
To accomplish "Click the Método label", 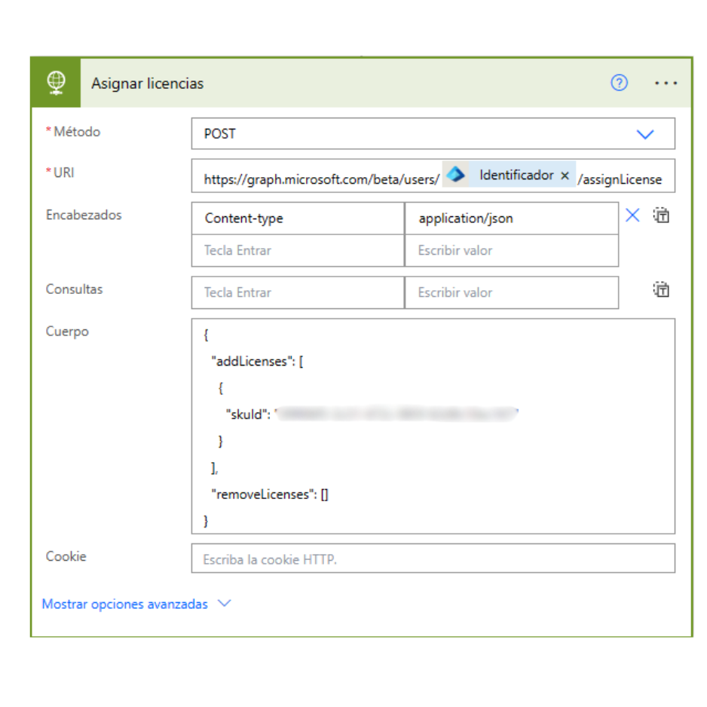I will point(77,132).
